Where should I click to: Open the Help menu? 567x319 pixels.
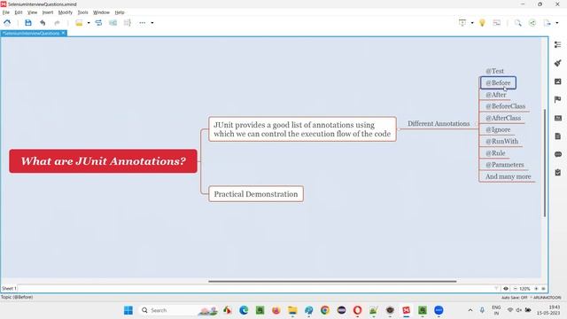120,12
